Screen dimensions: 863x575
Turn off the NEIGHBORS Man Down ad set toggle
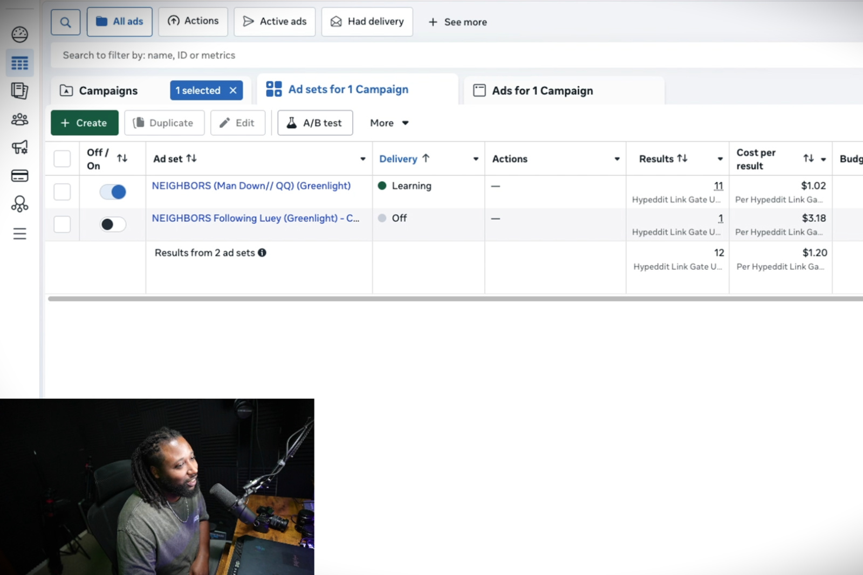point(113,192)
